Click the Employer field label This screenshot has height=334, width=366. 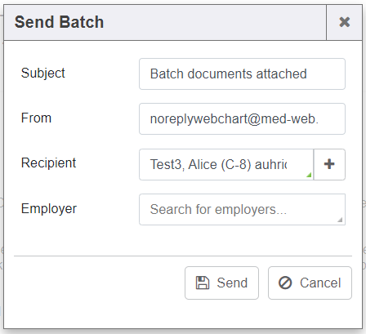[x=49, y=209]
